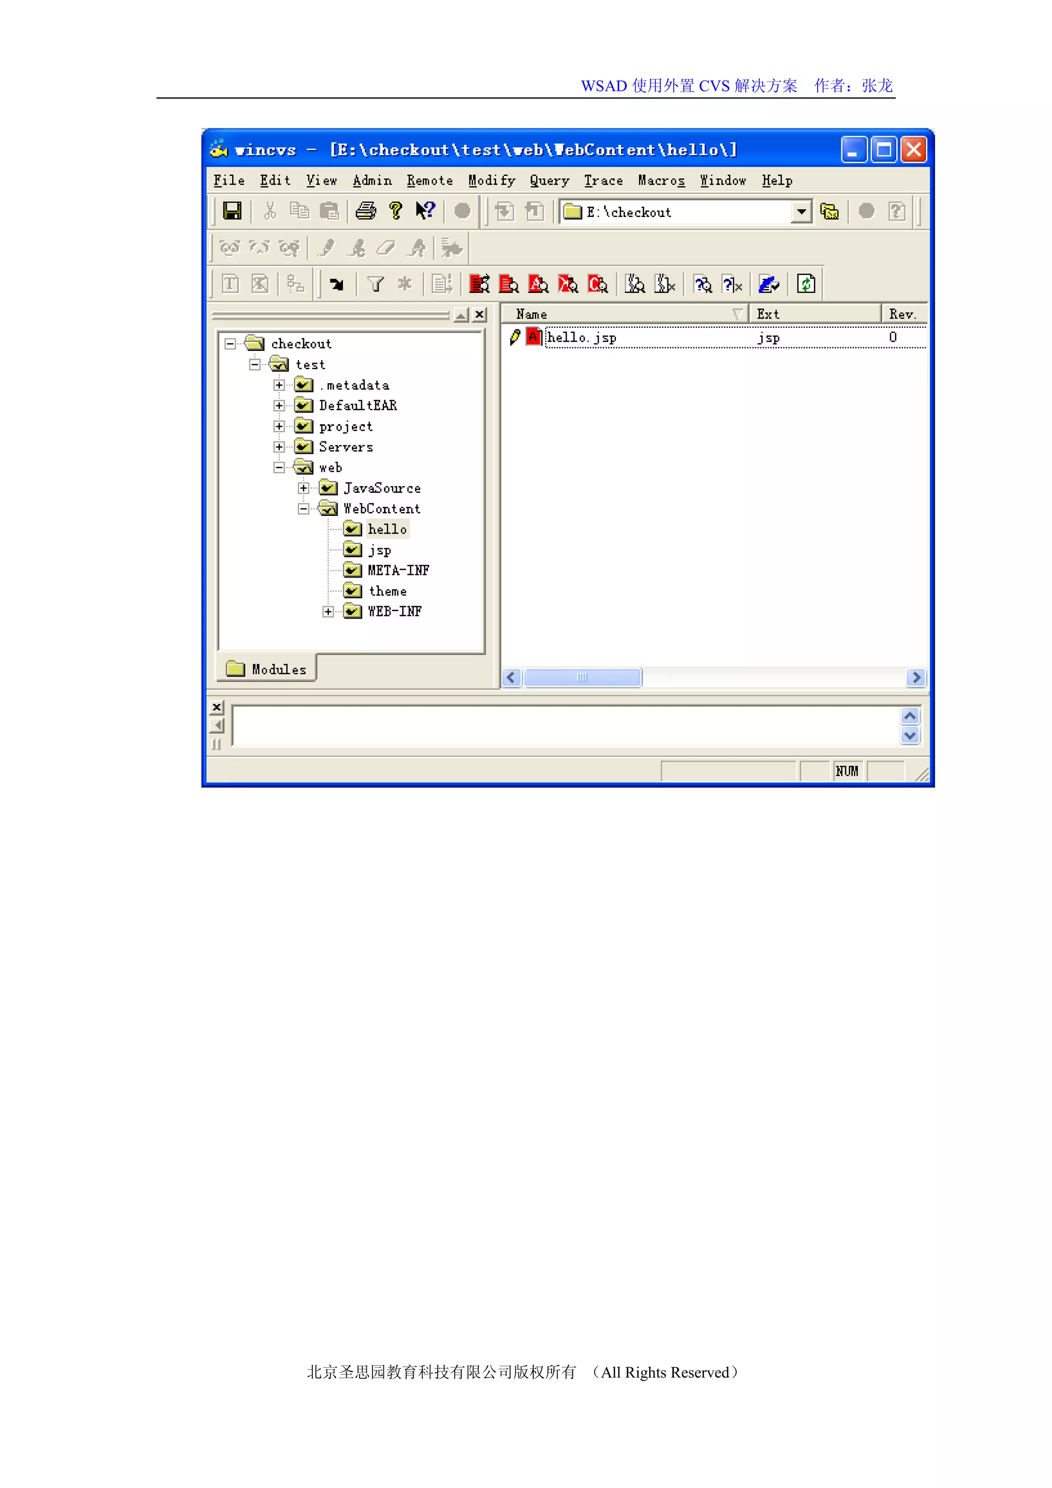Open the E:\checkout path dropdown
This screenshot has height=1488, width=1052.
[801, 212]
